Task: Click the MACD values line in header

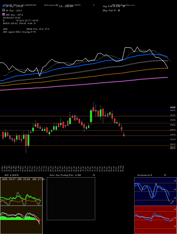Action: coord(19,23)
